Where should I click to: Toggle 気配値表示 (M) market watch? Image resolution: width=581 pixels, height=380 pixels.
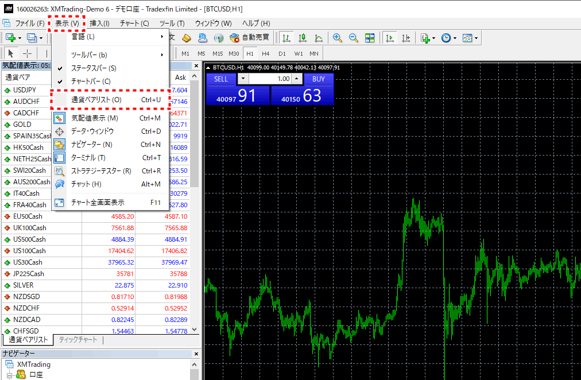click(110, 118)
